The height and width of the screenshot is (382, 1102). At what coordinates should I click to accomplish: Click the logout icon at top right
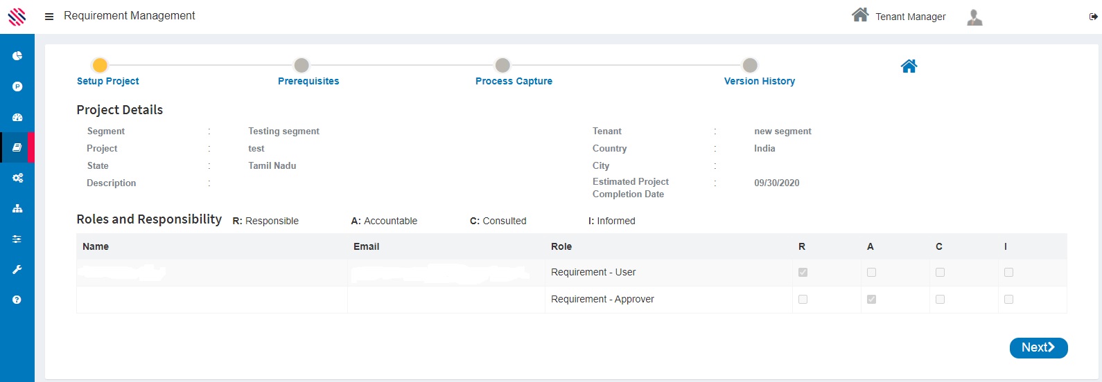1093,17
